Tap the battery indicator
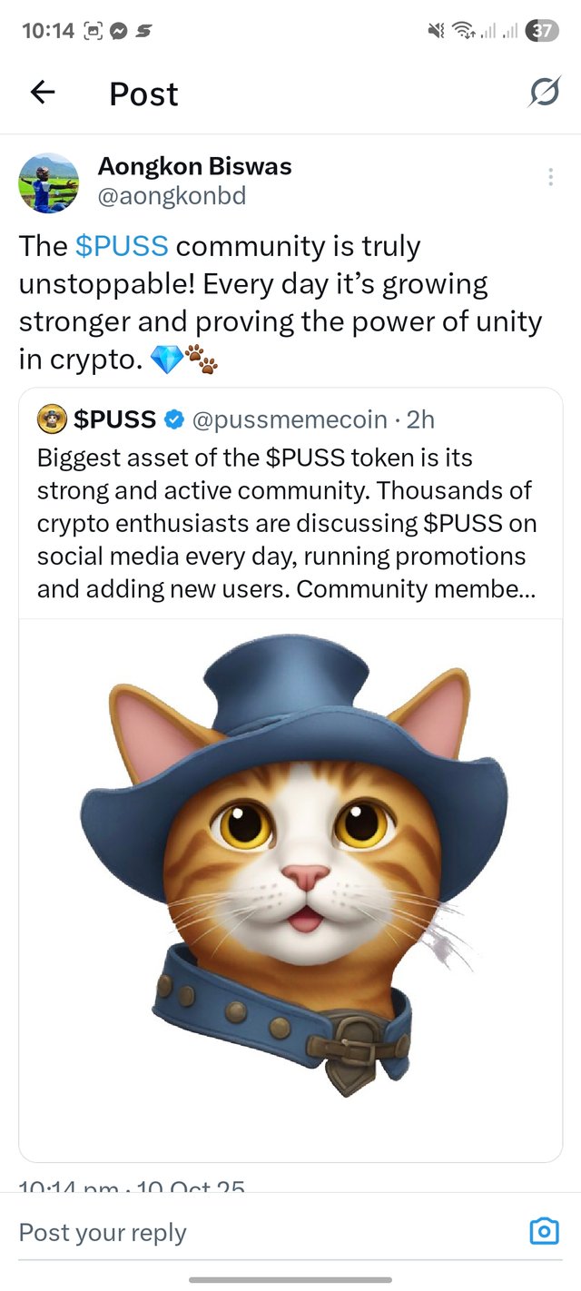This screenshot has width=581, height=1291. click(542, 31)
